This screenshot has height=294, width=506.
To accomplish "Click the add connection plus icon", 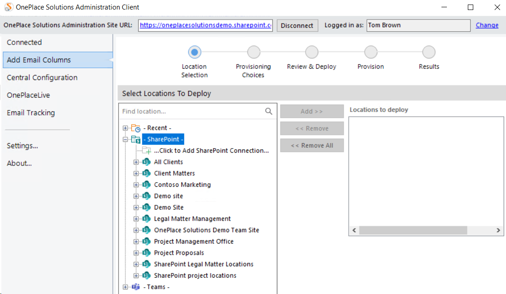I will 147,151.
